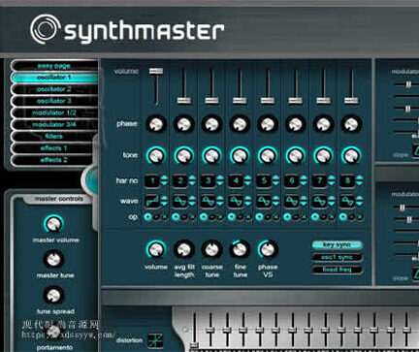Select the first op radio for harmonic 4
The image size is (419, 352).
click(232, 217)
